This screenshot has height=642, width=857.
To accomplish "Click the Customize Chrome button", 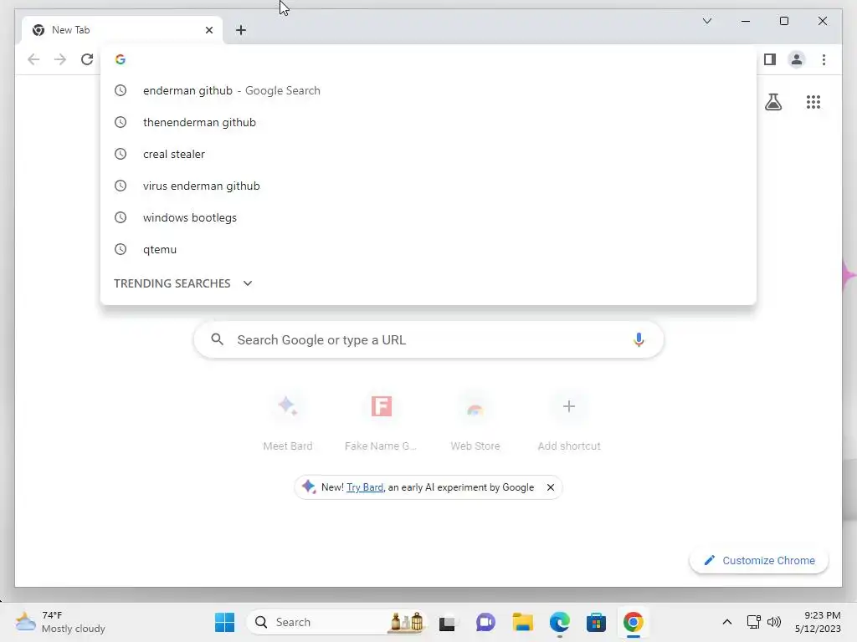I will (758, 561).
